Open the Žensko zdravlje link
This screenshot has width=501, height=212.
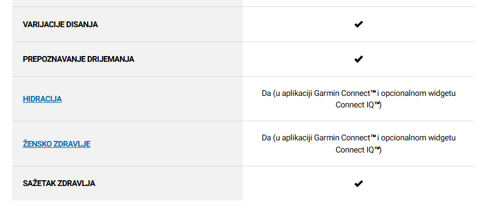tap(57, 144)
